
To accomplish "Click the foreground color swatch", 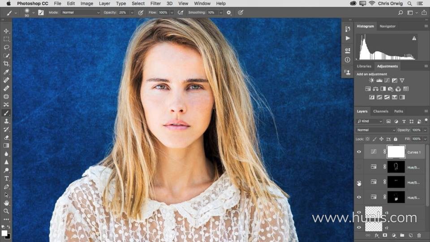I will coord(4,233).
